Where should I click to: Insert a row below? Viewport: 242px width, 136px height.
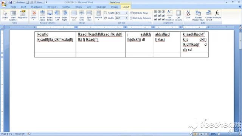pos(50,15)
